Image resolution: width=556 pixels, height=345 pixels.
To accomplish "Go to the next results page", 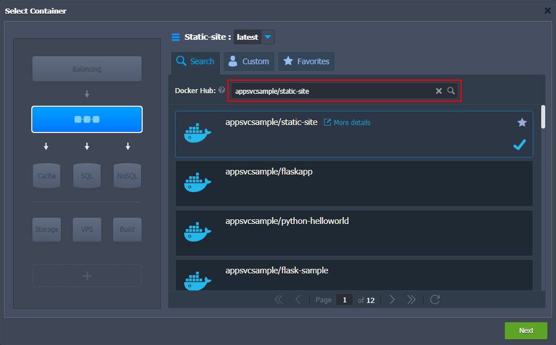I will [392, 300].
